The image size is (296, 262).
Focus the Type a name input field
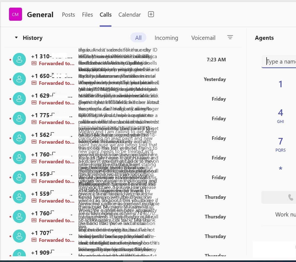click(279, 62)
